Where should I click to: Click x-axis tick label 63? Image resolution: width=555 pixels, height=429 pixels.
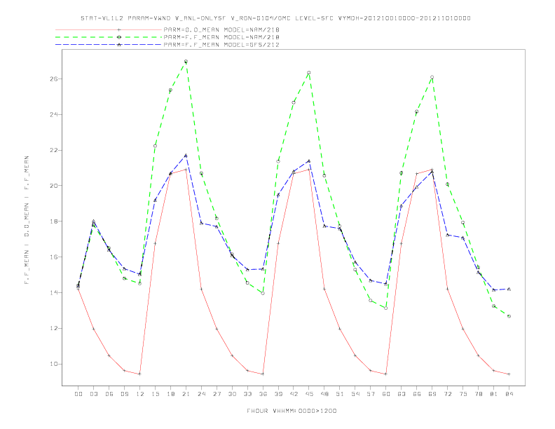402,394
